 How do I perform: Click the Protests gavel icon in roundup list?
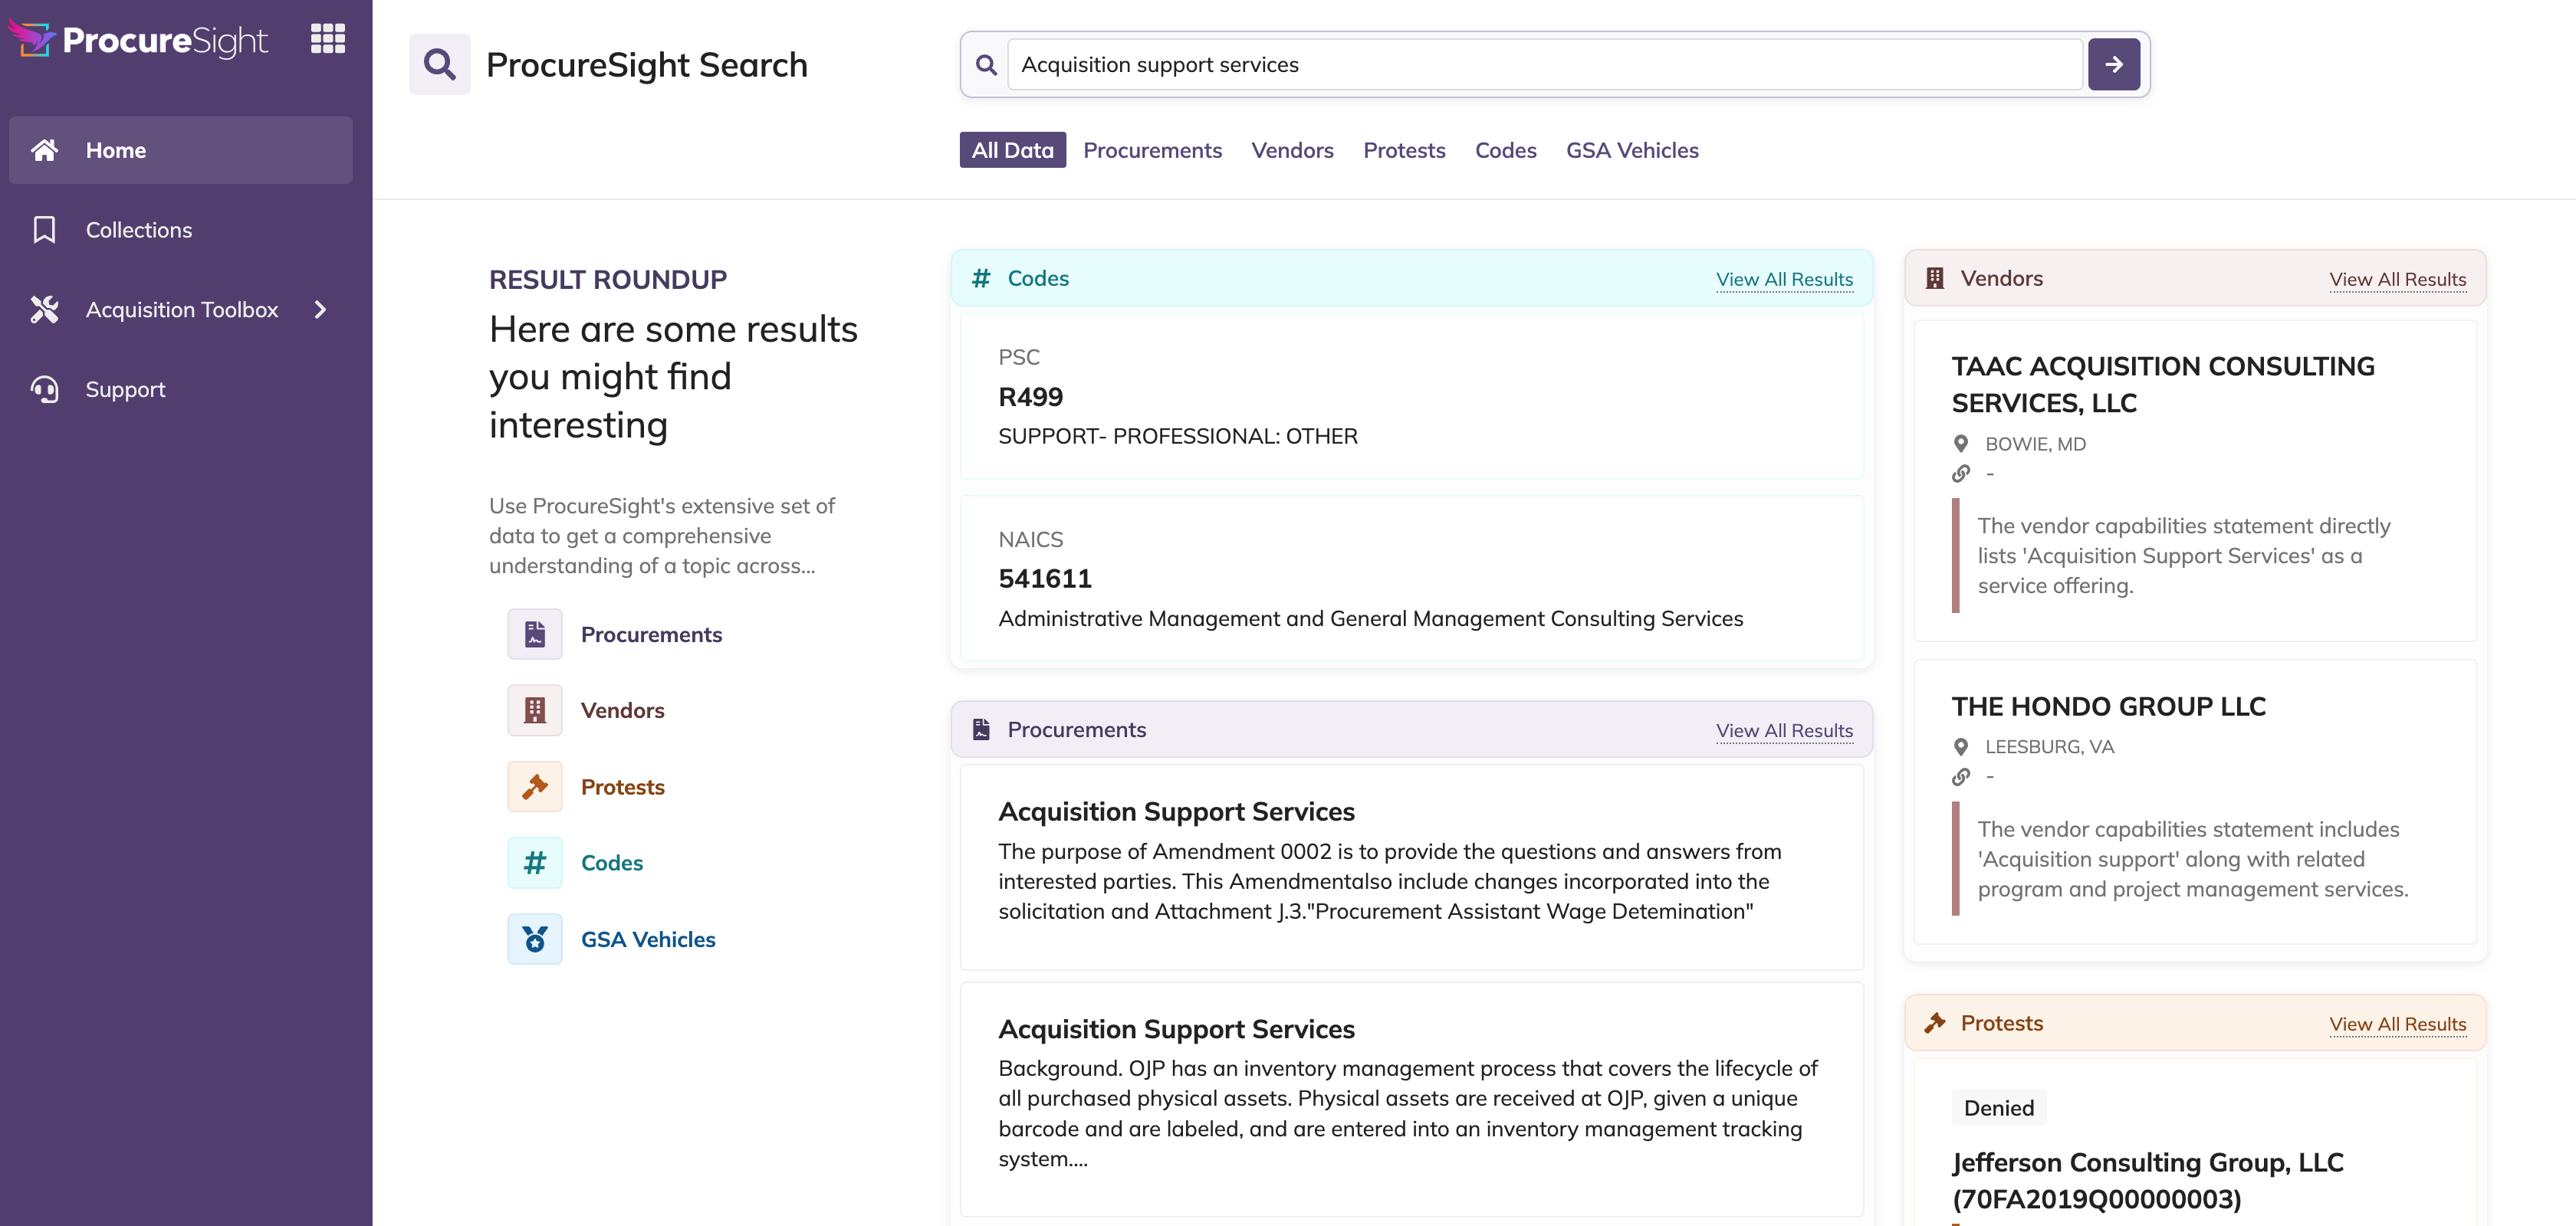point(535,786)
